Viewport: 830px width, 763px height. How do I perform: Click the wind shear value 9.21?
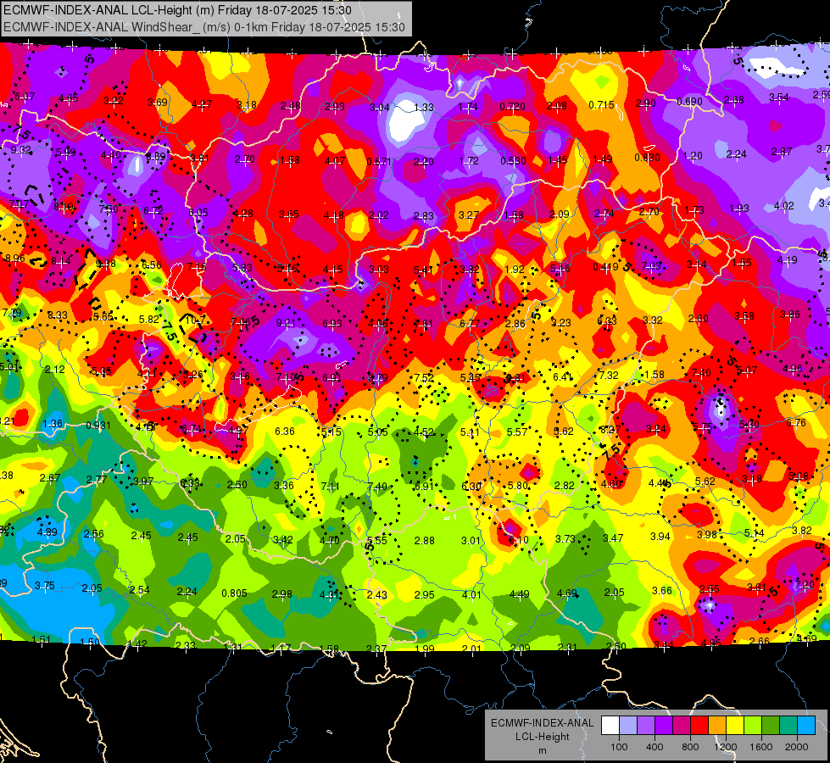(x=286, y=322)
